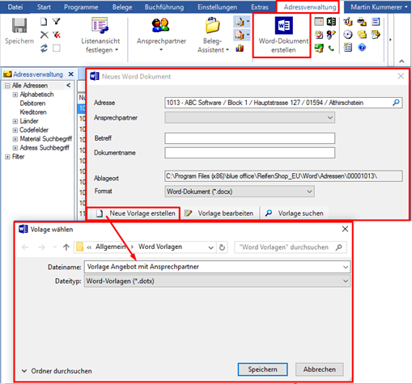
Task: Switch to the Adressverwaltung ribbon tab
Action: [310, 7]
